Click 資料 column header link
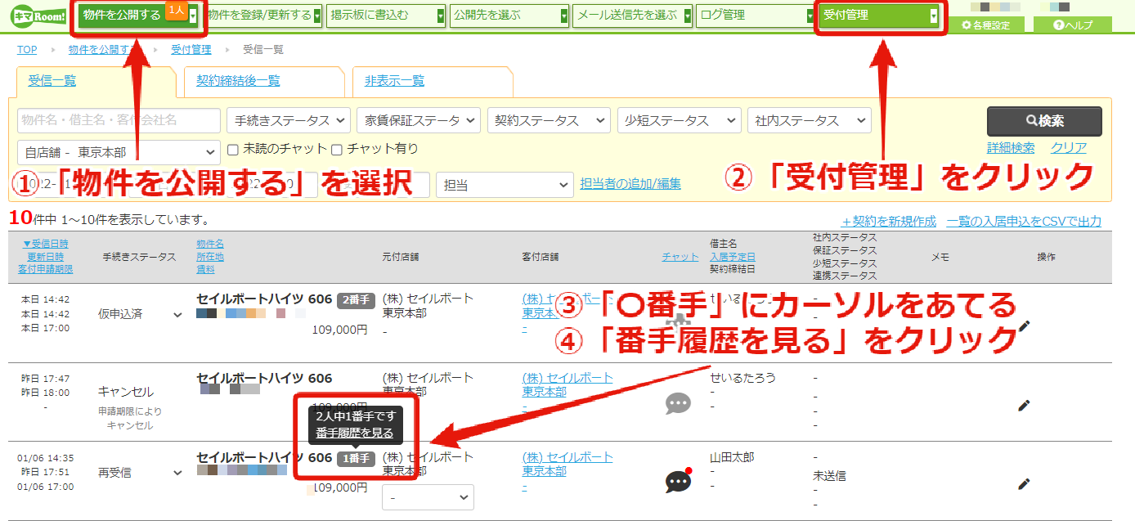This screenshot has width=1135, height=521. (x=206, y=269)
